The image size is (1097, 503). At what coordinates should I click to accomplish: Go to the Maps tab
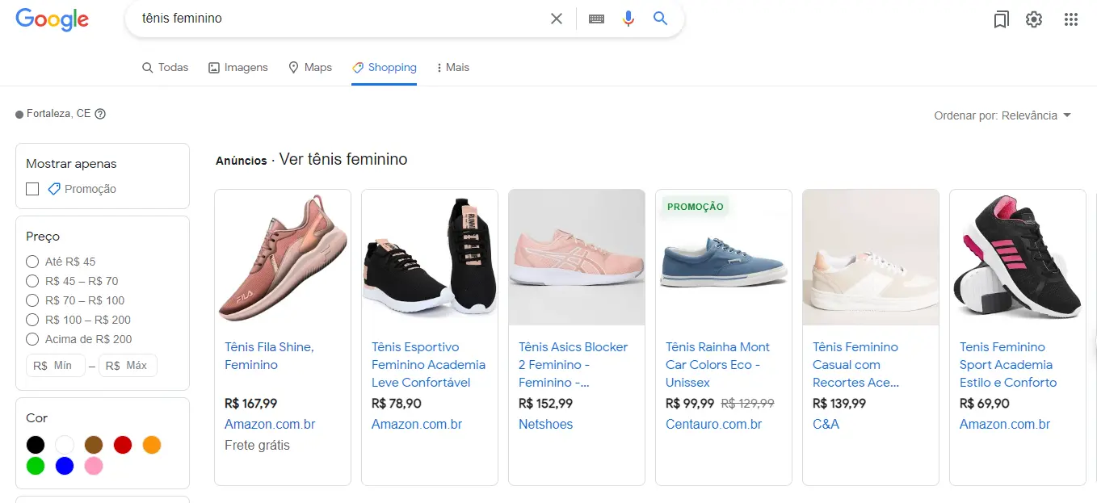pyautogui.click(x=310, y=68)
